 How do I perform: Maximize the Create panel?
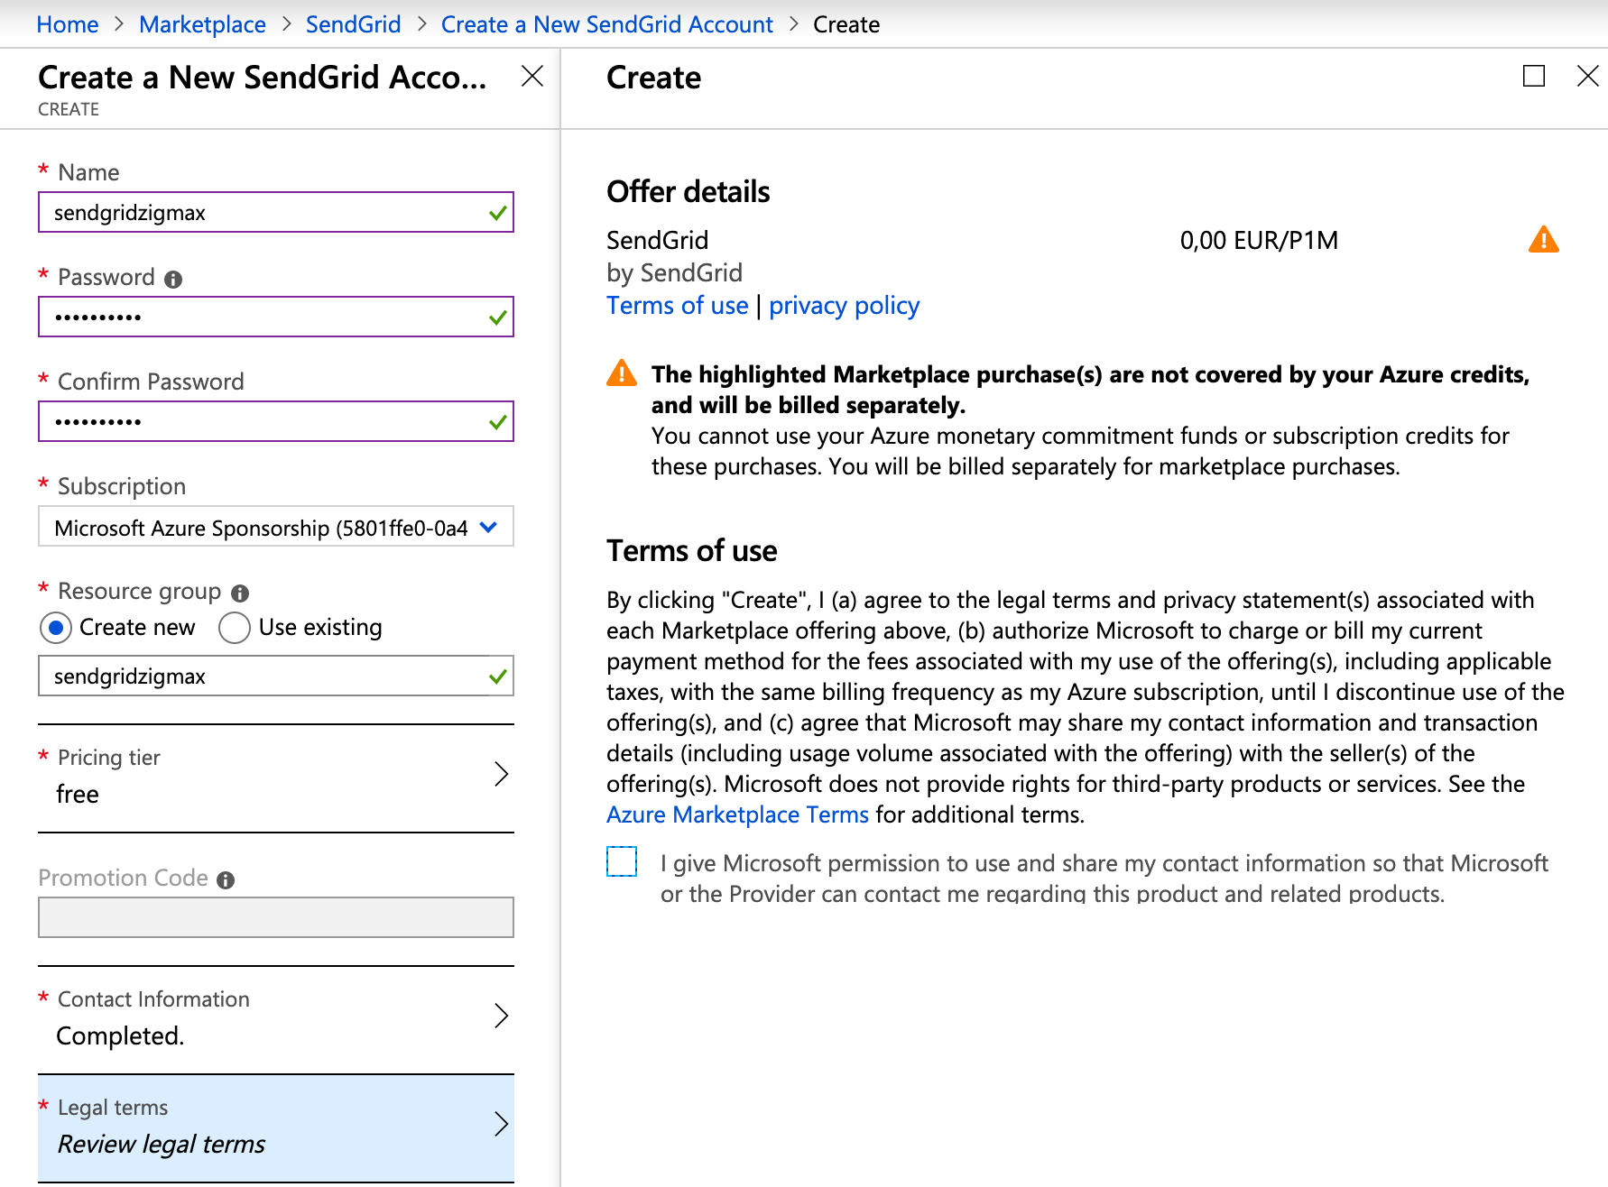1533,78
